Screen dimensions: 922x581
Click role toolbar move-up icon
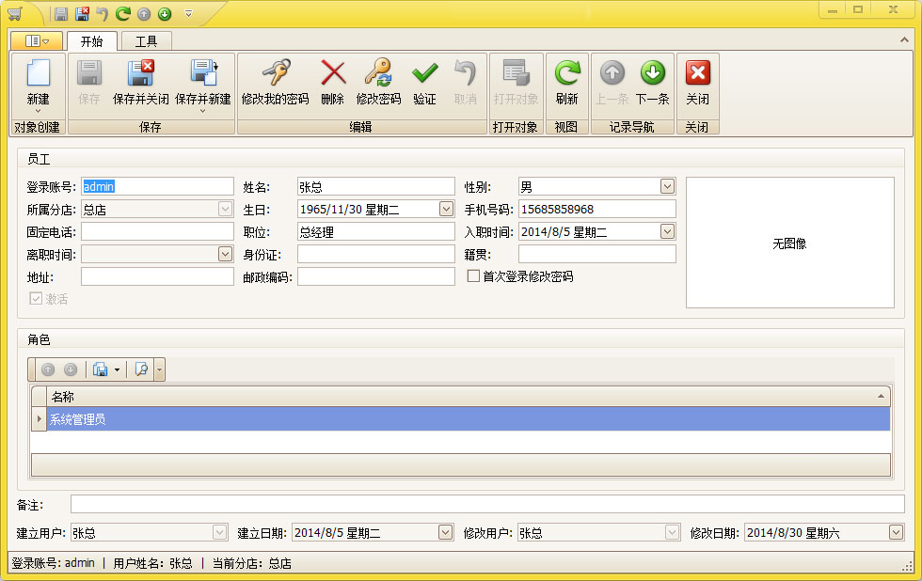point(48,369)
